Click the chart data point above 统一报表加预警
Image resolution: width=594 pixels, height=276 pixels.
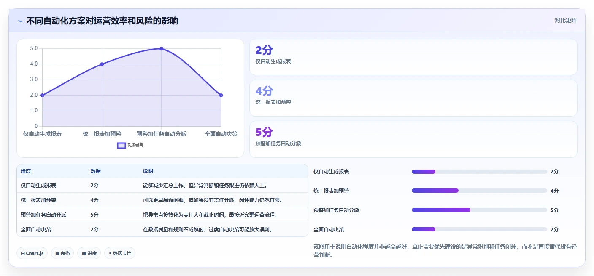pyautogui.click(x=102, y=64)
